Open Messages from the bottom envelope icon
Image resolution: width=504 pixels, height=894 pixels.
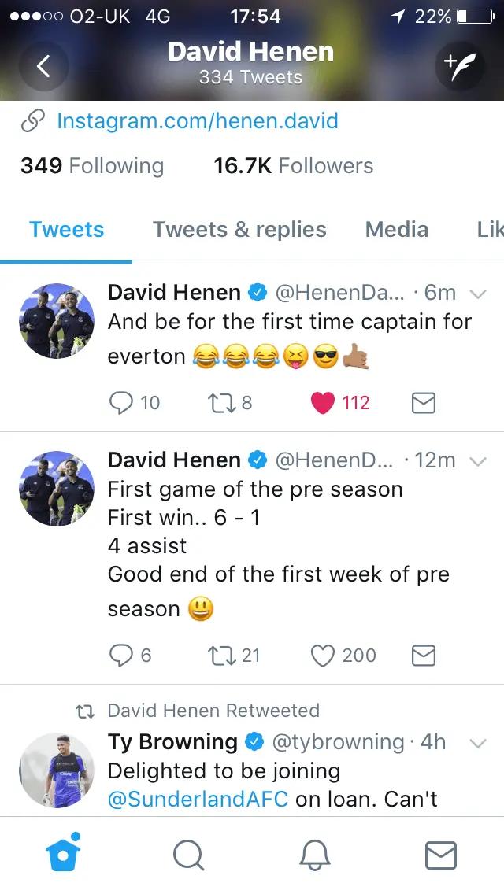pyautogui.click(x=440, y=854)
